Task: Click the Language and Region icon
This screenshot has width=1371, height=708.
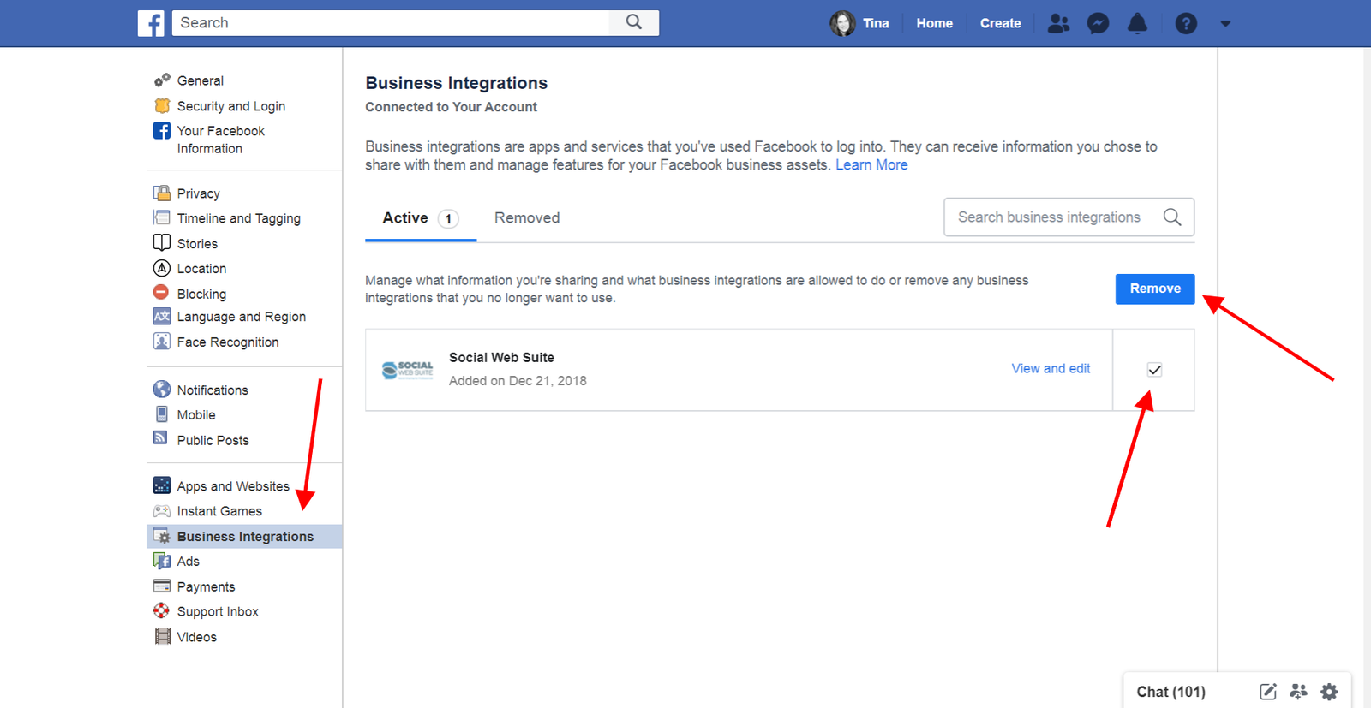Action: tap(162, 316)
